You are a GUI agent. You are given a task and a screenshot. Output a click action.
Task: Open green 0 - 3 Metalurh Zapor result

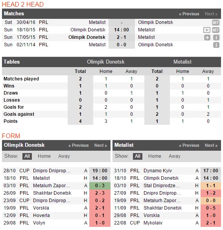[x=100, y=186]
